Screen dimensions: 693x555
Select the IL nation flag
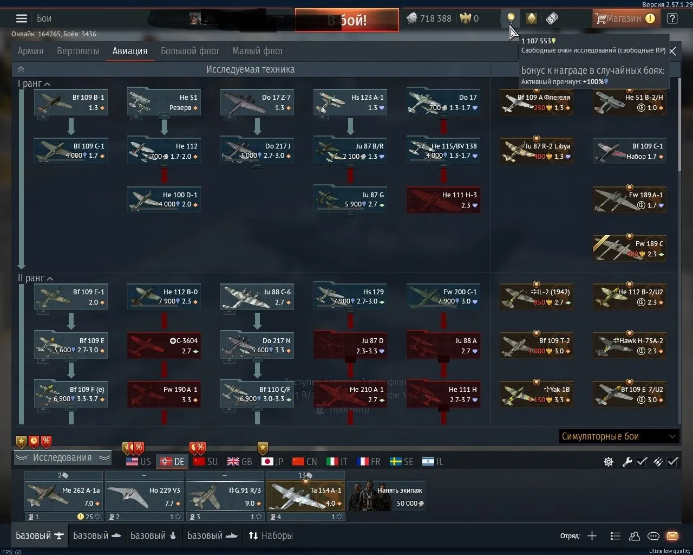433,462
